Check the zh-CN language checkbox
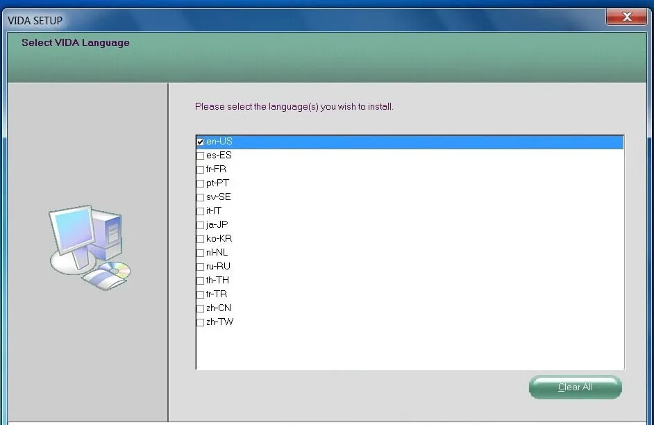The height and width of the screenshot is (425, 654). click(200, 308)
